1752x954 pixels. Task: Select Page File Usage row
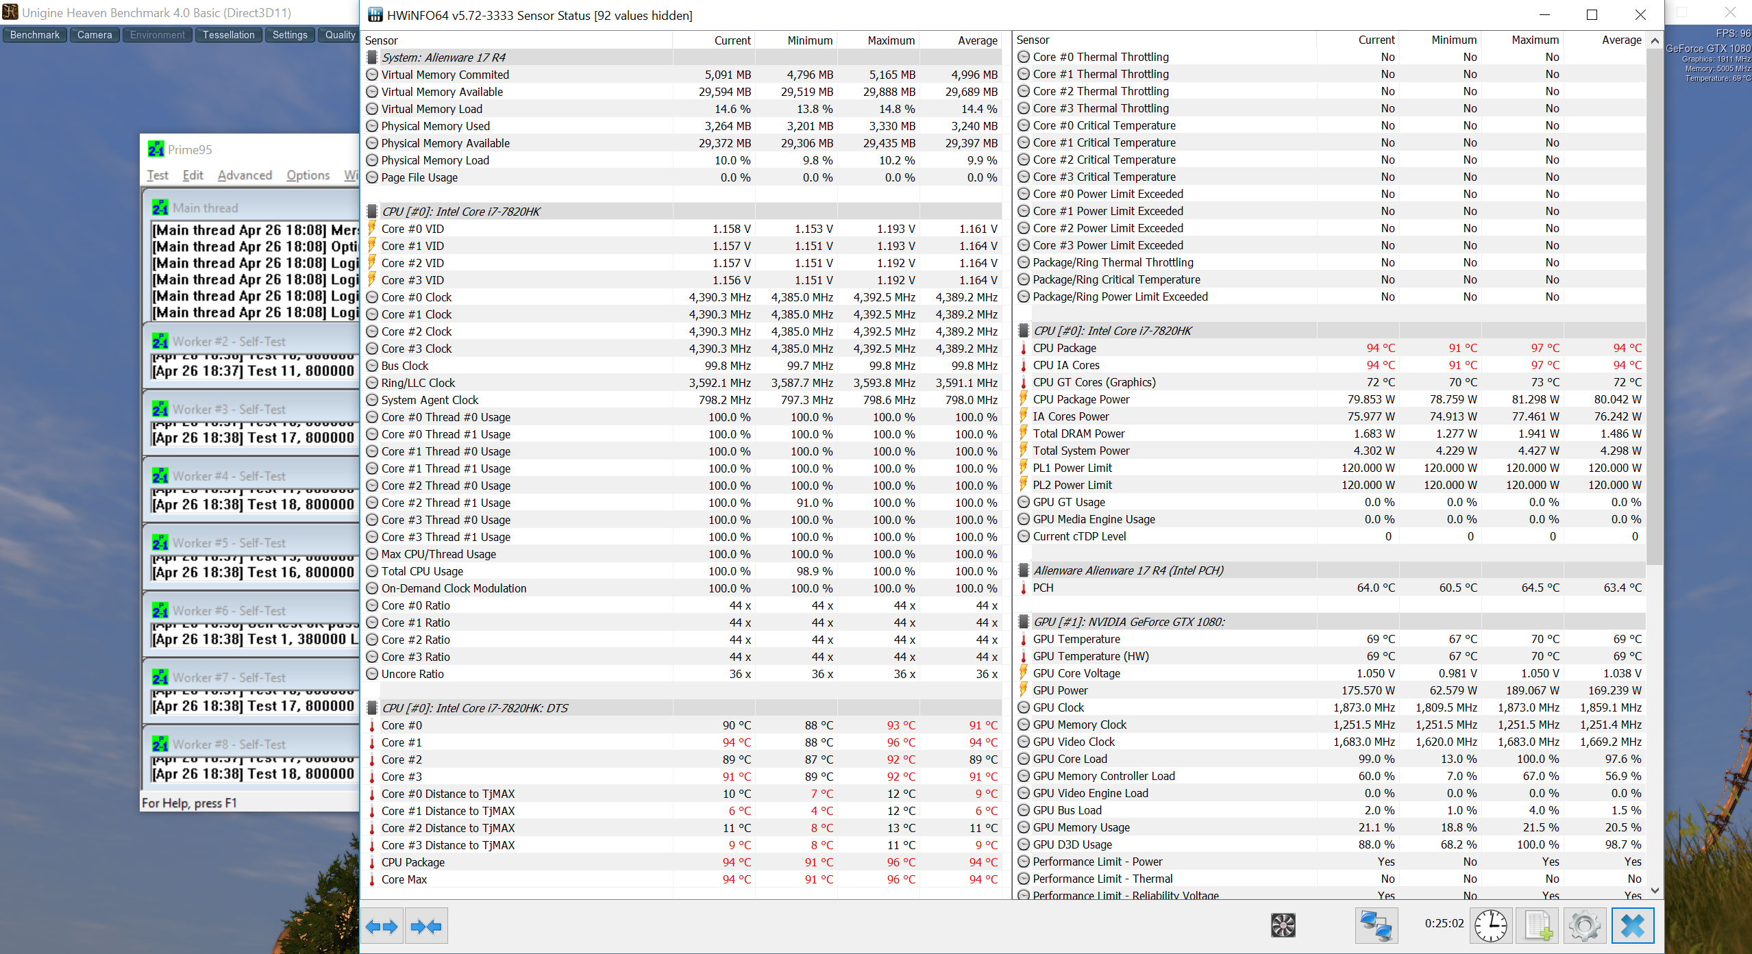[683, 177]
